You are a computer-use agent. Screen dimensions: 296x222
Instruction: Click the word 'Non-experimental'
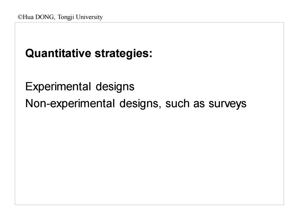[x=70, y=104]
